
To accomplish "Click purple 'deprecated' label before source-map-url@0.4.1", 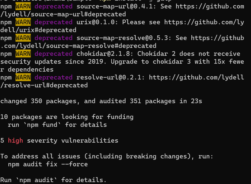I will (53, 6).
